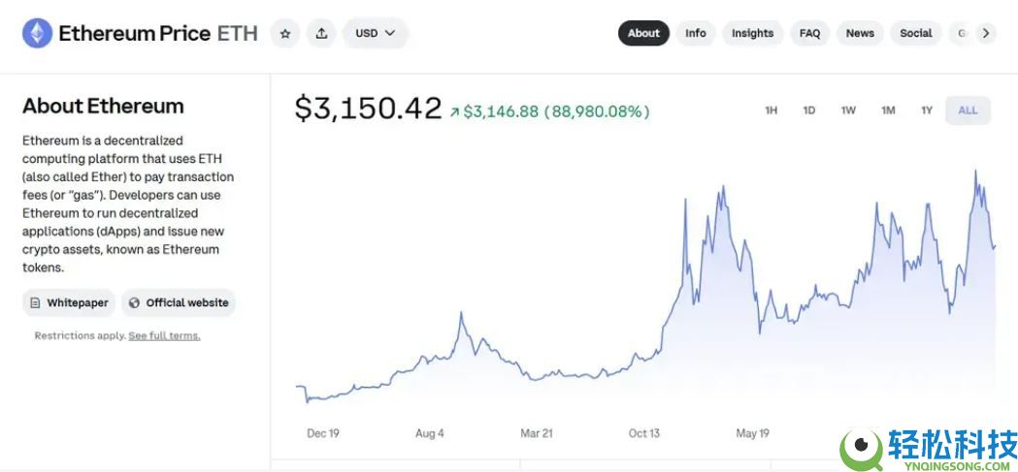
Task: Open the Whitepaper document button
Action: [x=69, y=302]
